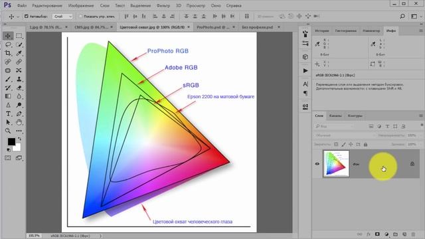Toggle layer filtering on/off switch
The width and height of the screenshot is (425, 239).
pyautogui.click(x=422, y=125)
